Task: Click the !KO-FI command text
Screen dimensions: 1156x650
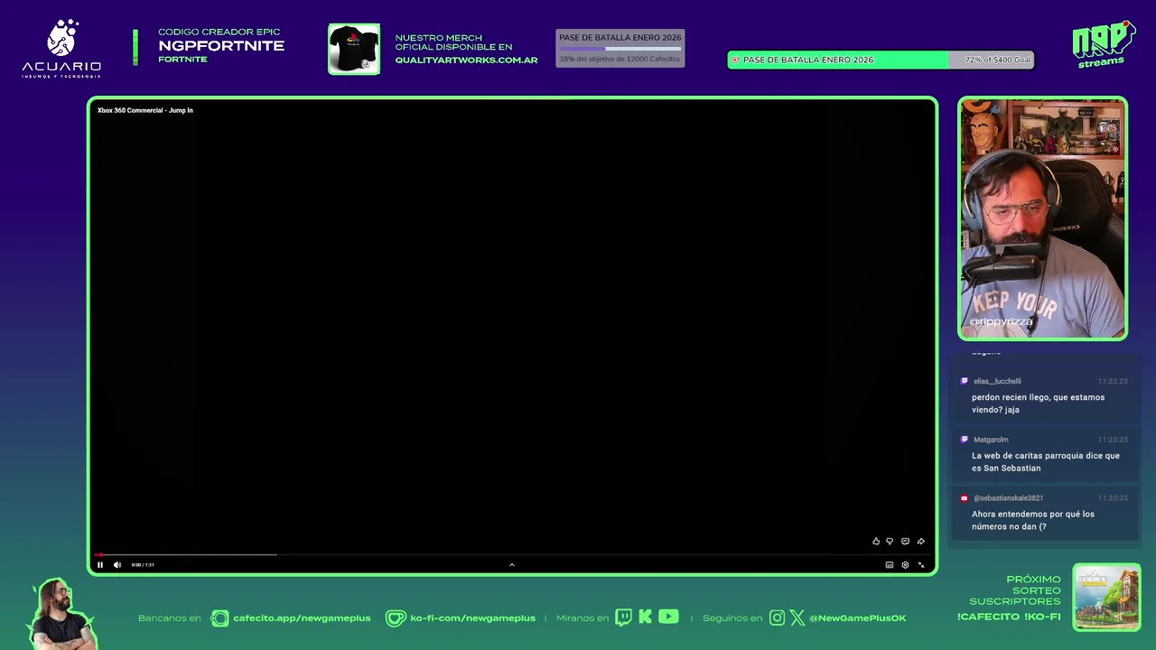Action: point(1043,617)
